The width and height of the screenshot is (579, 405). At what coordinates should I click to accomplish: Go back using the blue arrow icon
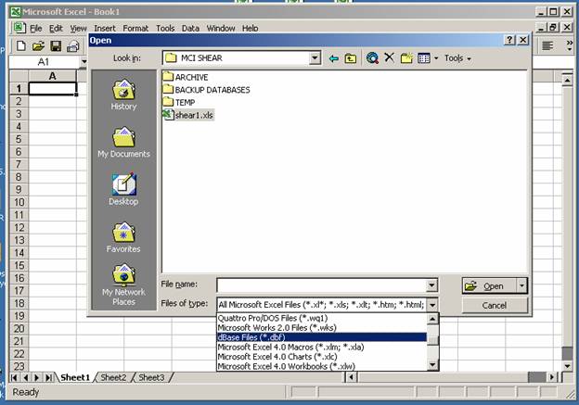click(334, 58)
